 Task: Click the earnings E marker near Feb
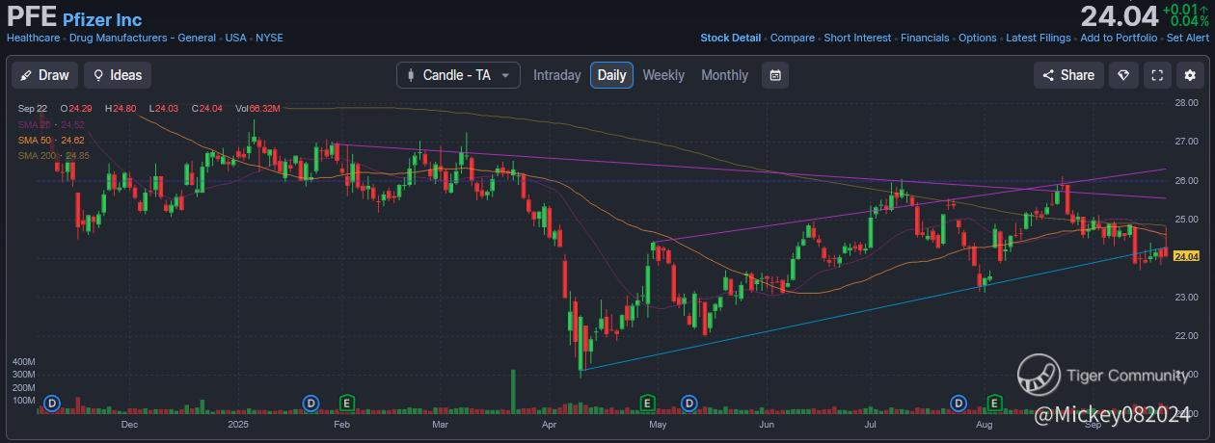(346, 402)
